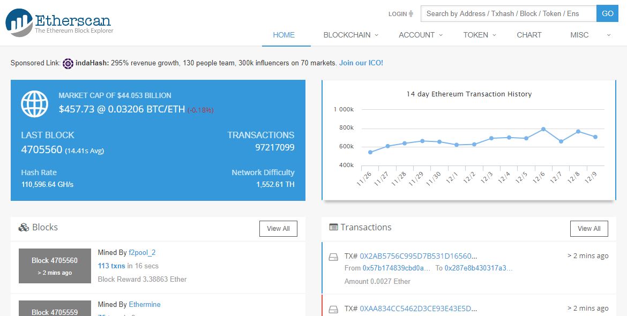Click the LOGIN link
Screen dimensions: 627x316
pos(398,14)
